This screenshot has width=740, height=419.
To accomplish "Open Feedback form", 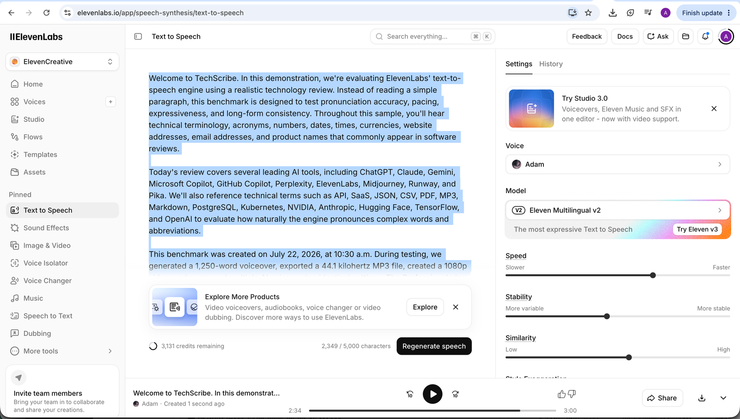I will pyautogui.click(x=586, y=36).
